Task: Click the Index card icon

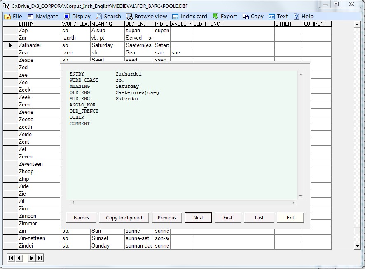Action: point(175,17)
